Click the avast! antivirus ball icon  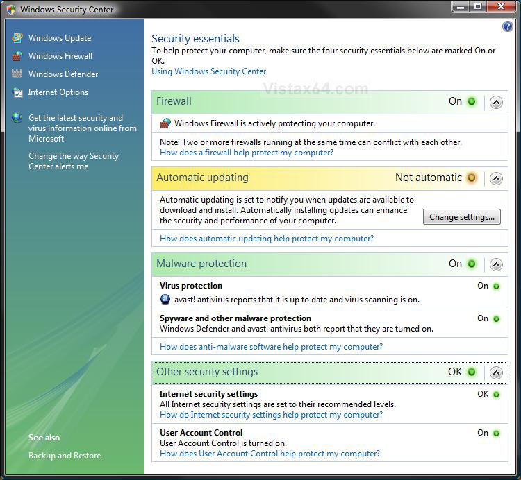click(165, 300)
